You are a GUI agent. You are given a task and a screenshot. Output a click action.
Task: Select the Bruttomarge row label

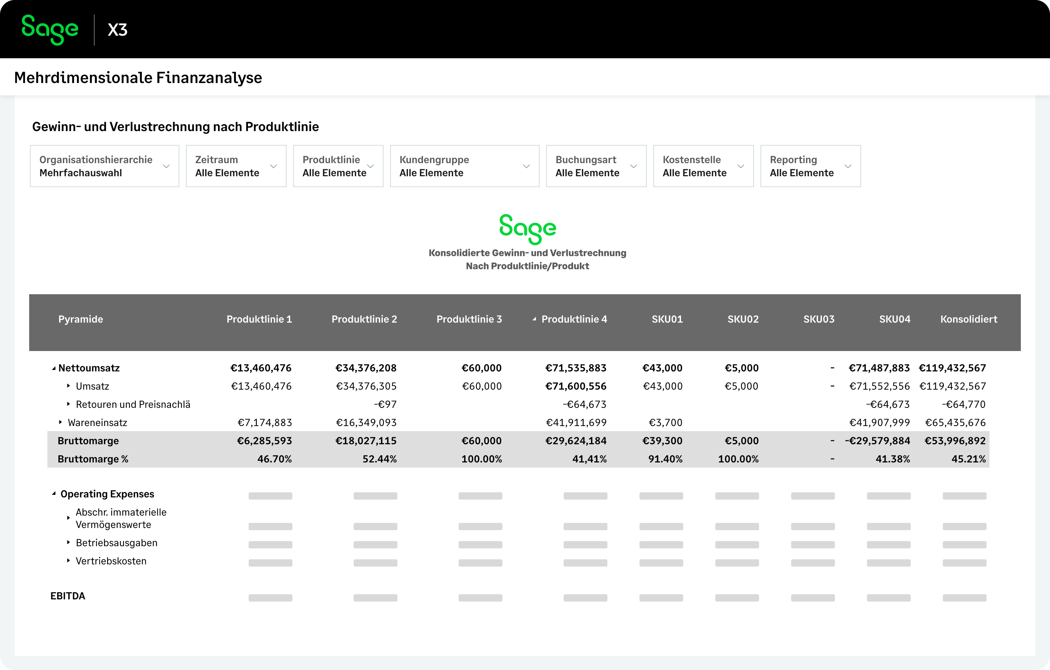(x=88, y=441)
